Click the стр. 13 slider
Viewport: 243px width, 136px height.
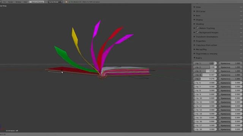click(x=205, y=110)
